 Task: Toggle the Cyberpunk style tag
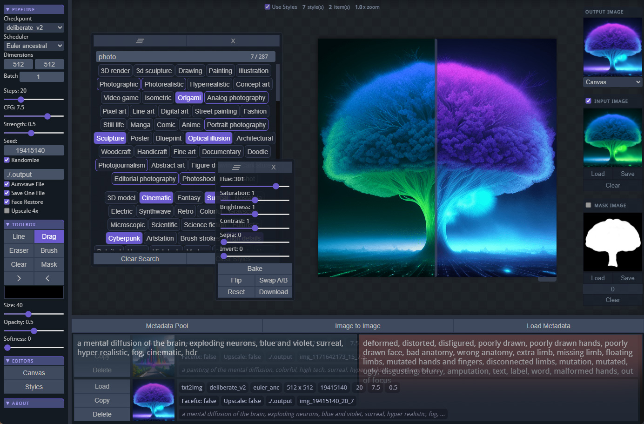click(x=124, y=238)
